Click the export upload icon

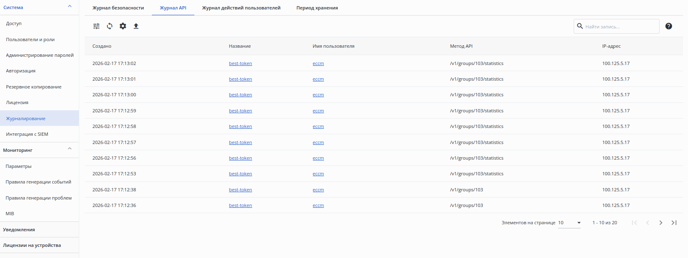[x=136, y=26]
